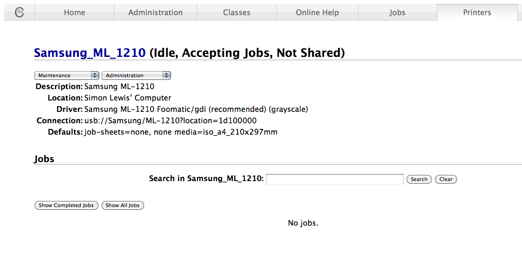
Task: Select the Printers tab
Action: (477, 12)
